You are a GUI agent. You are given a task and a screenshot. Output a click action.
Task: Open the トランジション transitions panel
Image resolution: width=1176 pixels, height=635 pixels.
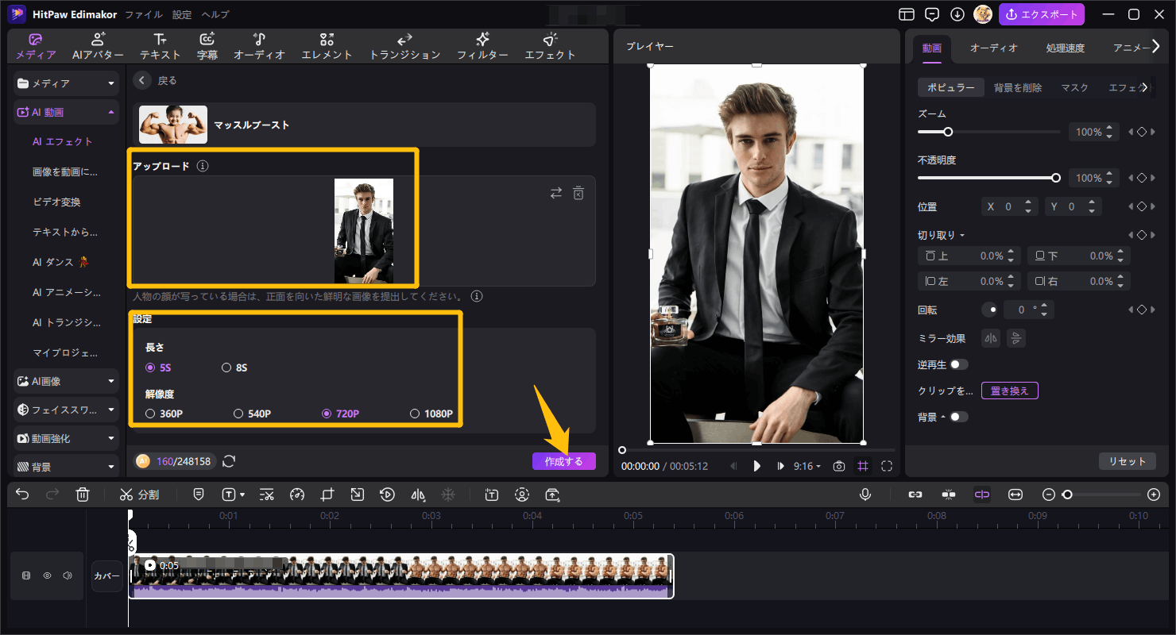tap(404, 47)
